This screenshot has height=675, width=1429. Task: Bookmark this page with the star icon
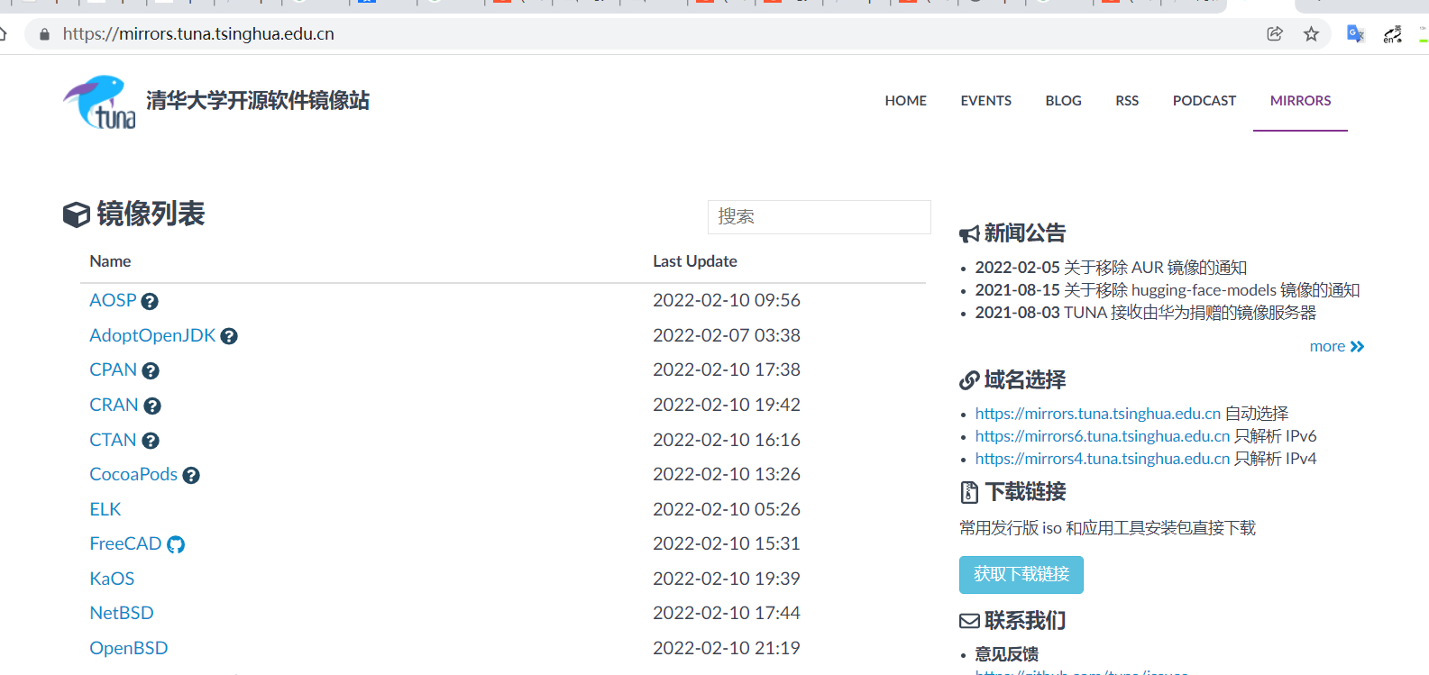click(1311, 34)
